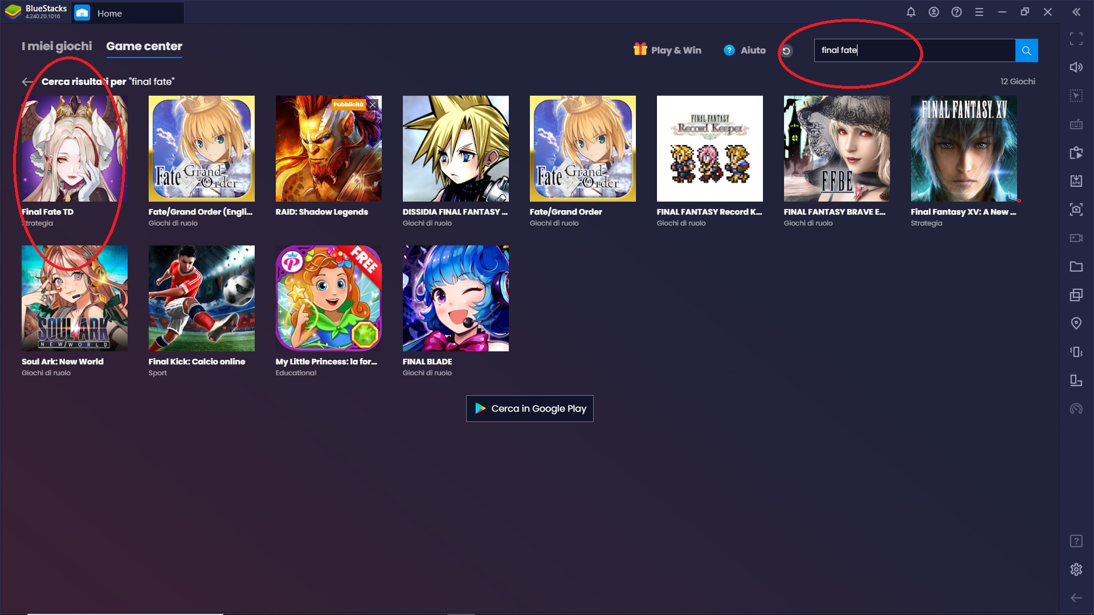Click the refresh icon next to Aiuto
The image size is (1094, 615).
(786, 51)
